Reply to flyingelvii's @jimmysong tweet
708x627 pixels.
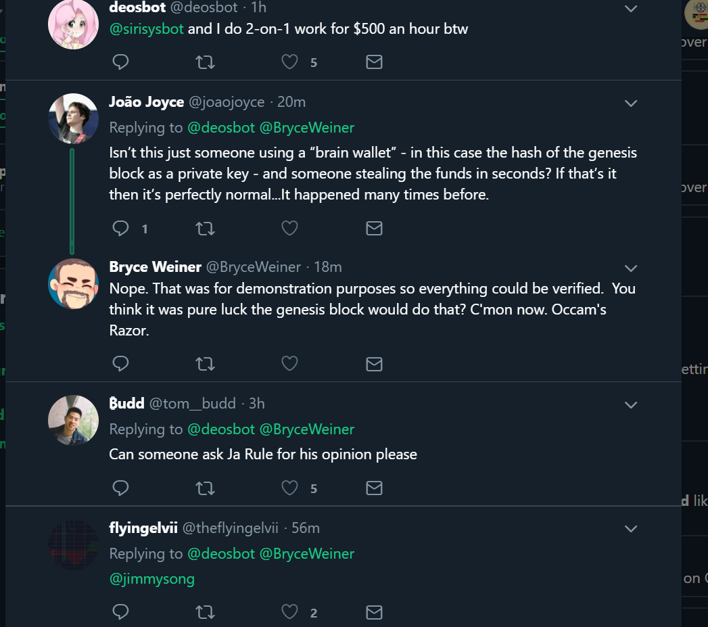[120, 612]
